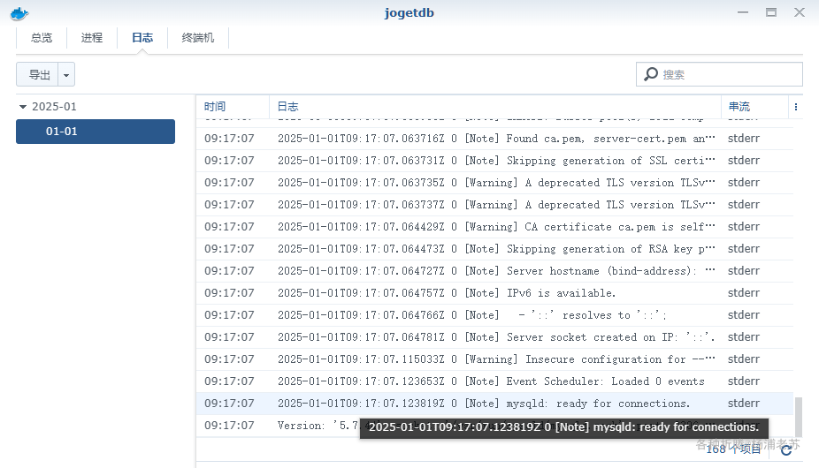Viewport: 819px width, 468px height.
Task: Sort by the 时间 column header
Action: pos(233,107)
